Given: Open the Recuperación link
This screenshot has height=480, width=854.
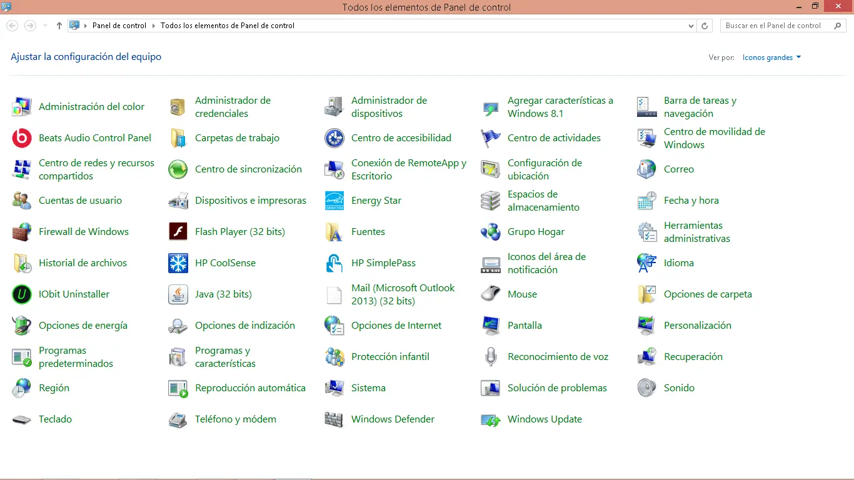Looking at the screenshot, I should point(693,357).
